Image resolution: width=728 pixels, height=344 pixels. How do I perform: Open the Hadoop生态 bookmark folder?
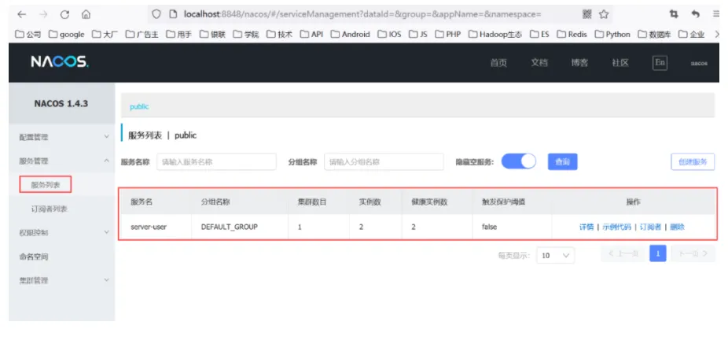coord(495,35)
